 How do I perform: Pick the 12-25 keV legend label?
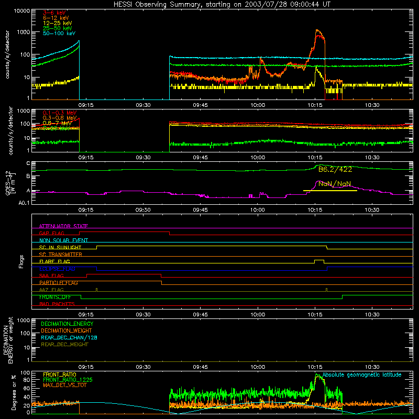(57, 23)
